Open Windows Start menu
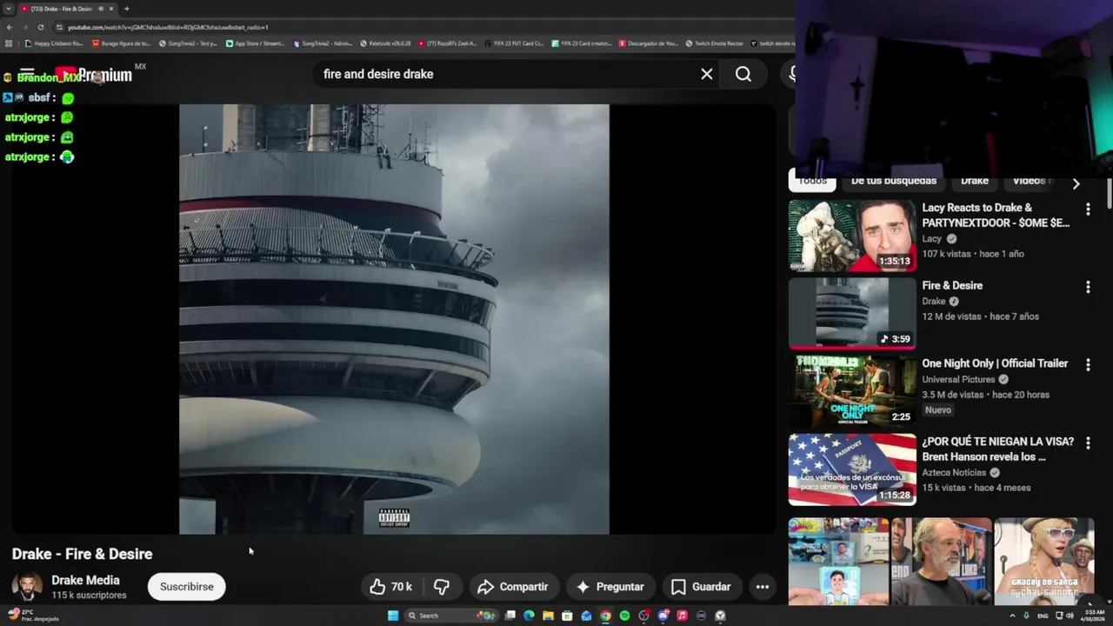 [393, 616]
